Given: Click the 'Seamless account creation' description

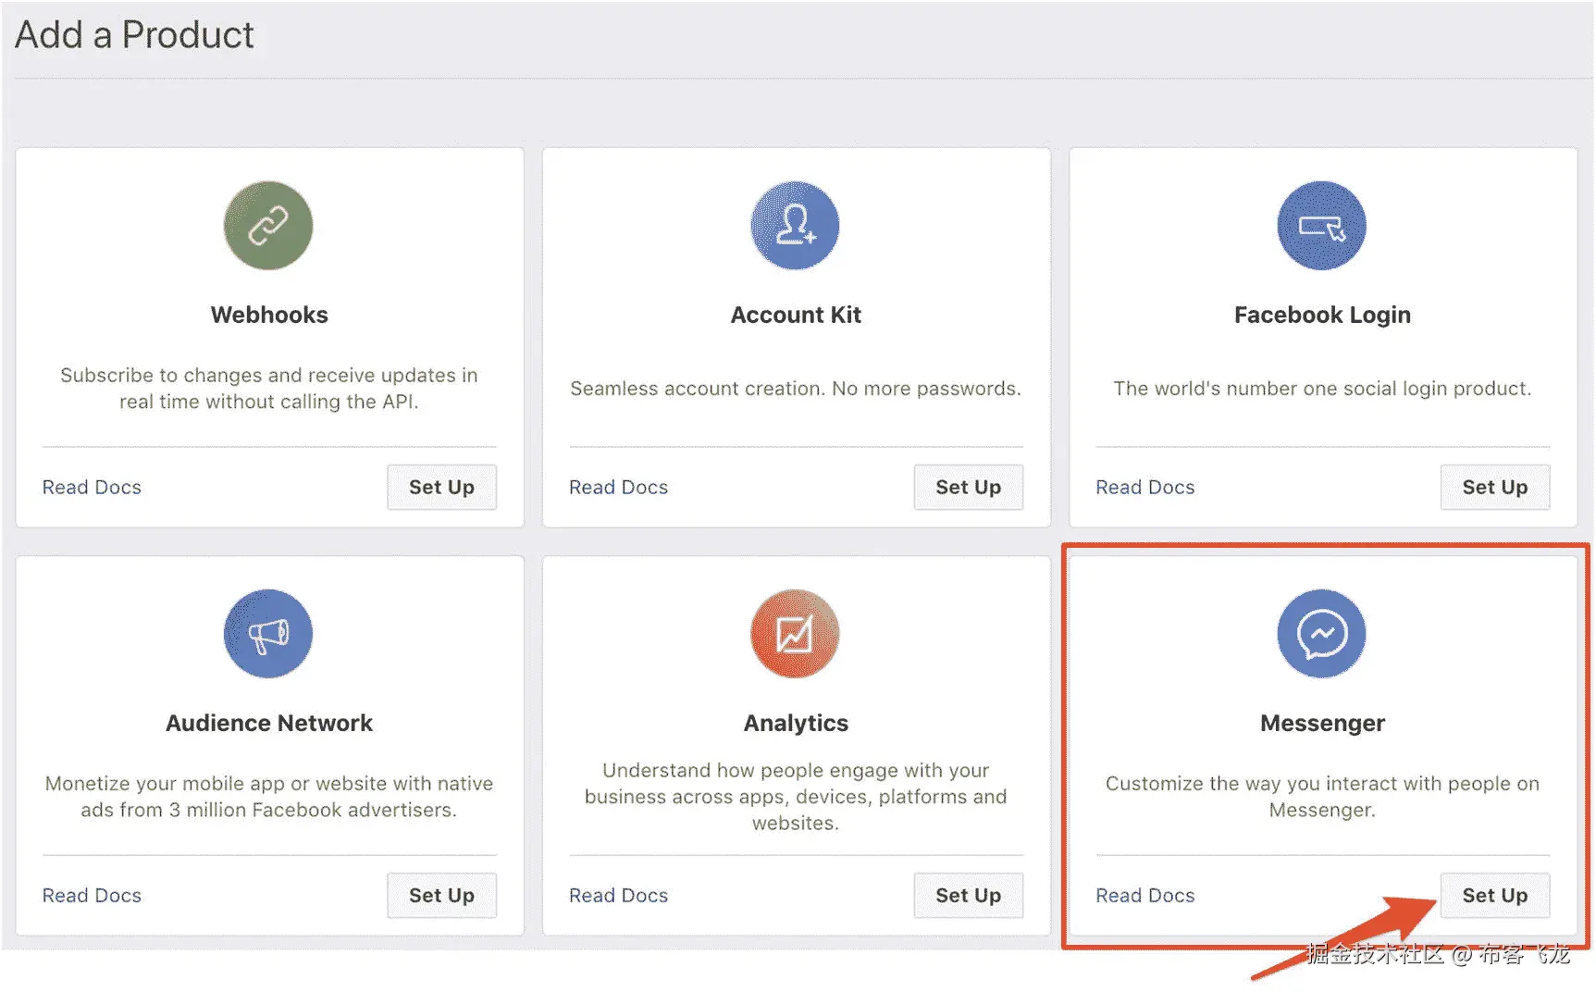Looking at the screenshot, I should tap(796, 389).
